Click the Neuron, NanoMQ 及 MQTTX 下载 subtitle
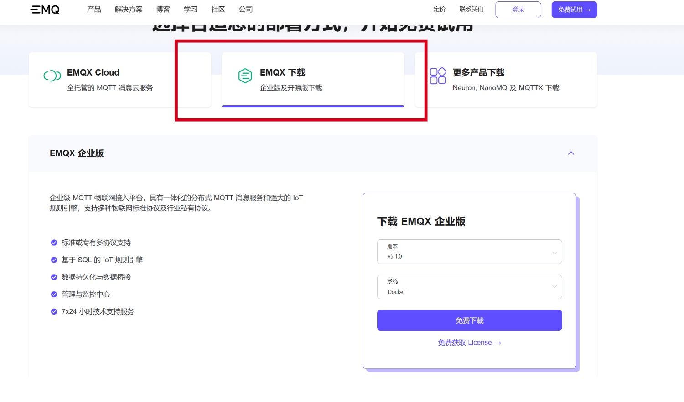 click(506, 88)
